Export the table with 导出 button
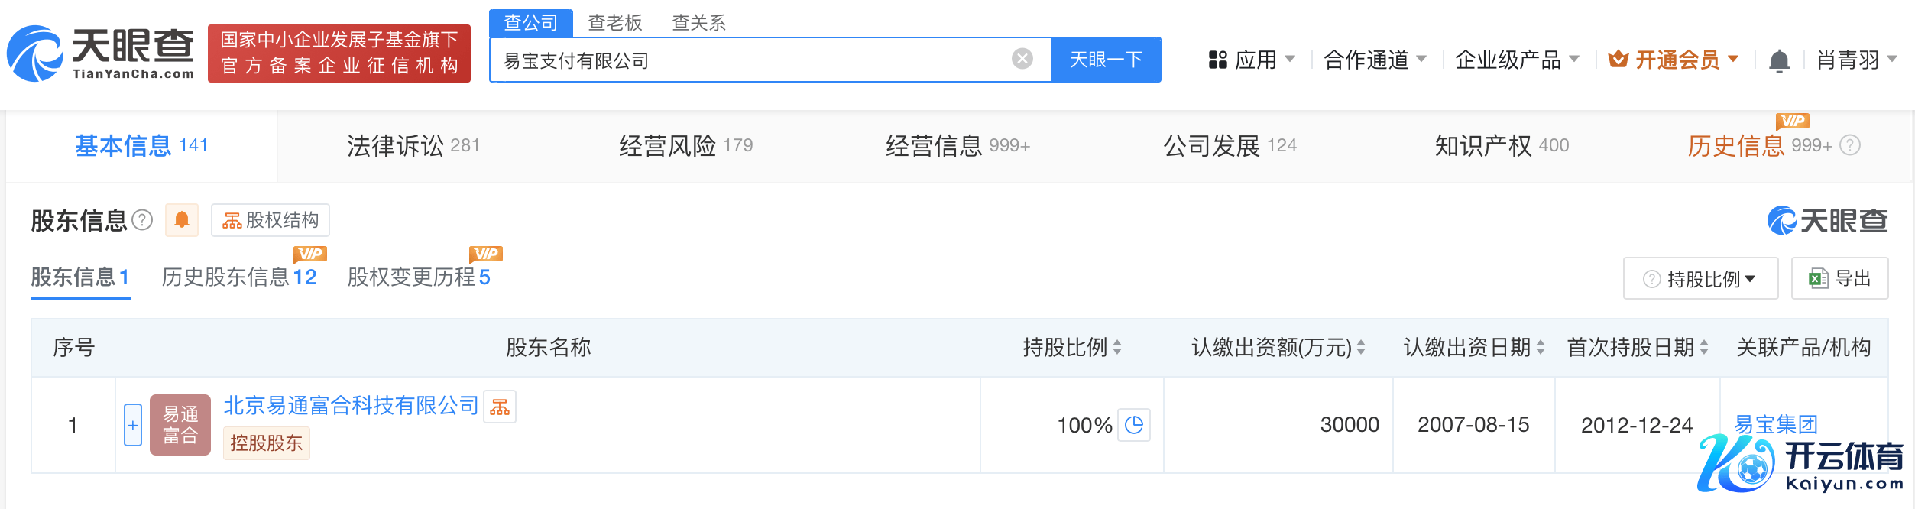 (x=1839, y=278)
